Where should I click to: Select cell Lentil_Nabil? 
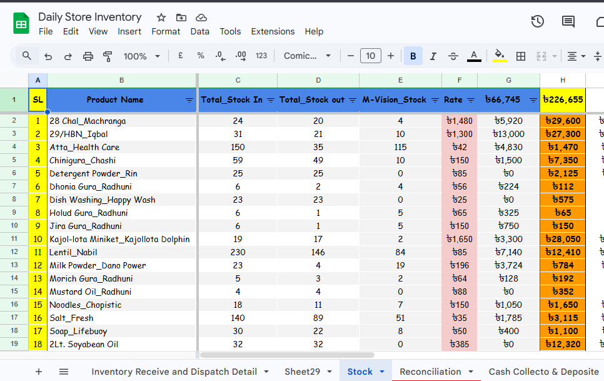point(122,252)
